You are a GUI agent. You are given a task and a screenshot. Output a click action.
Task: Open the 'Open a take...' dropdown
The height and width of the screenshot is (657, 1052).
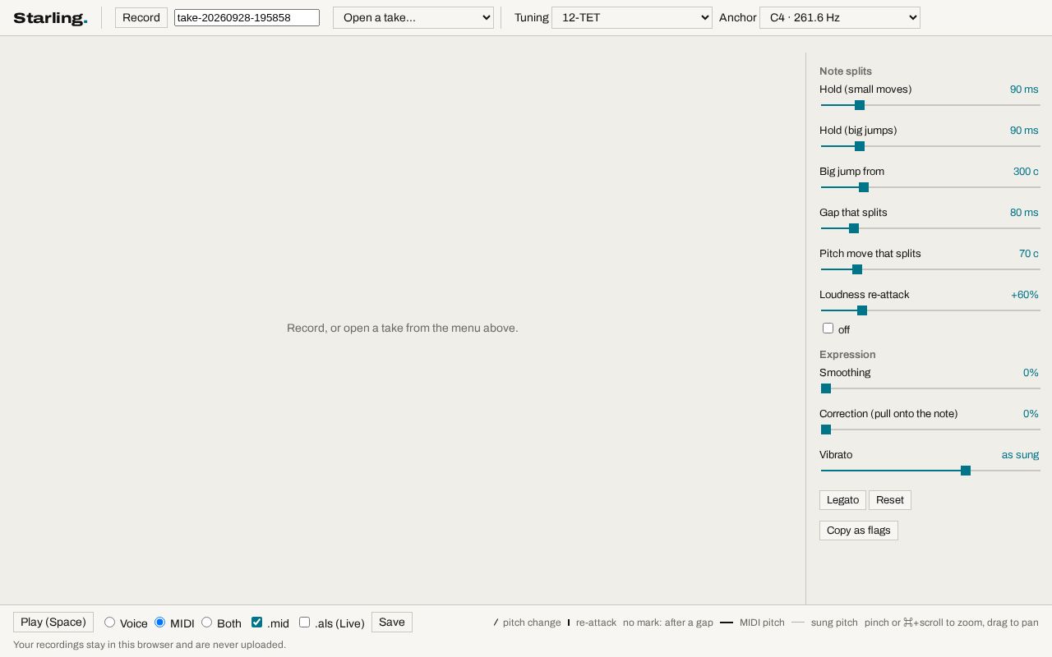(x=413, y=18)
